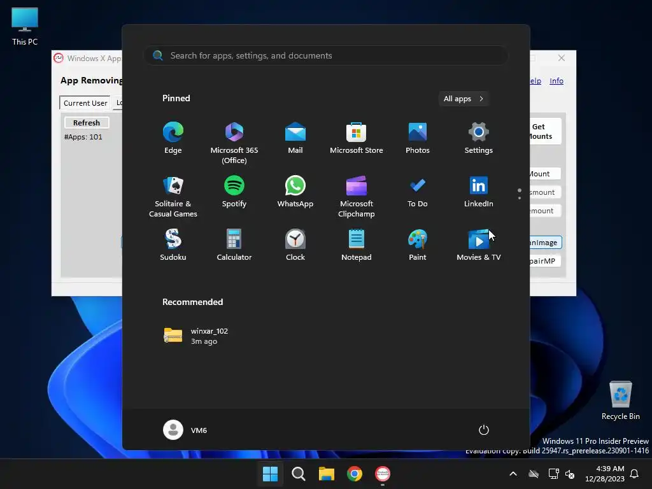The width and height of the screenshot is (652, 489).
Task: Click the muted volume tray icon
Action: 570,474
